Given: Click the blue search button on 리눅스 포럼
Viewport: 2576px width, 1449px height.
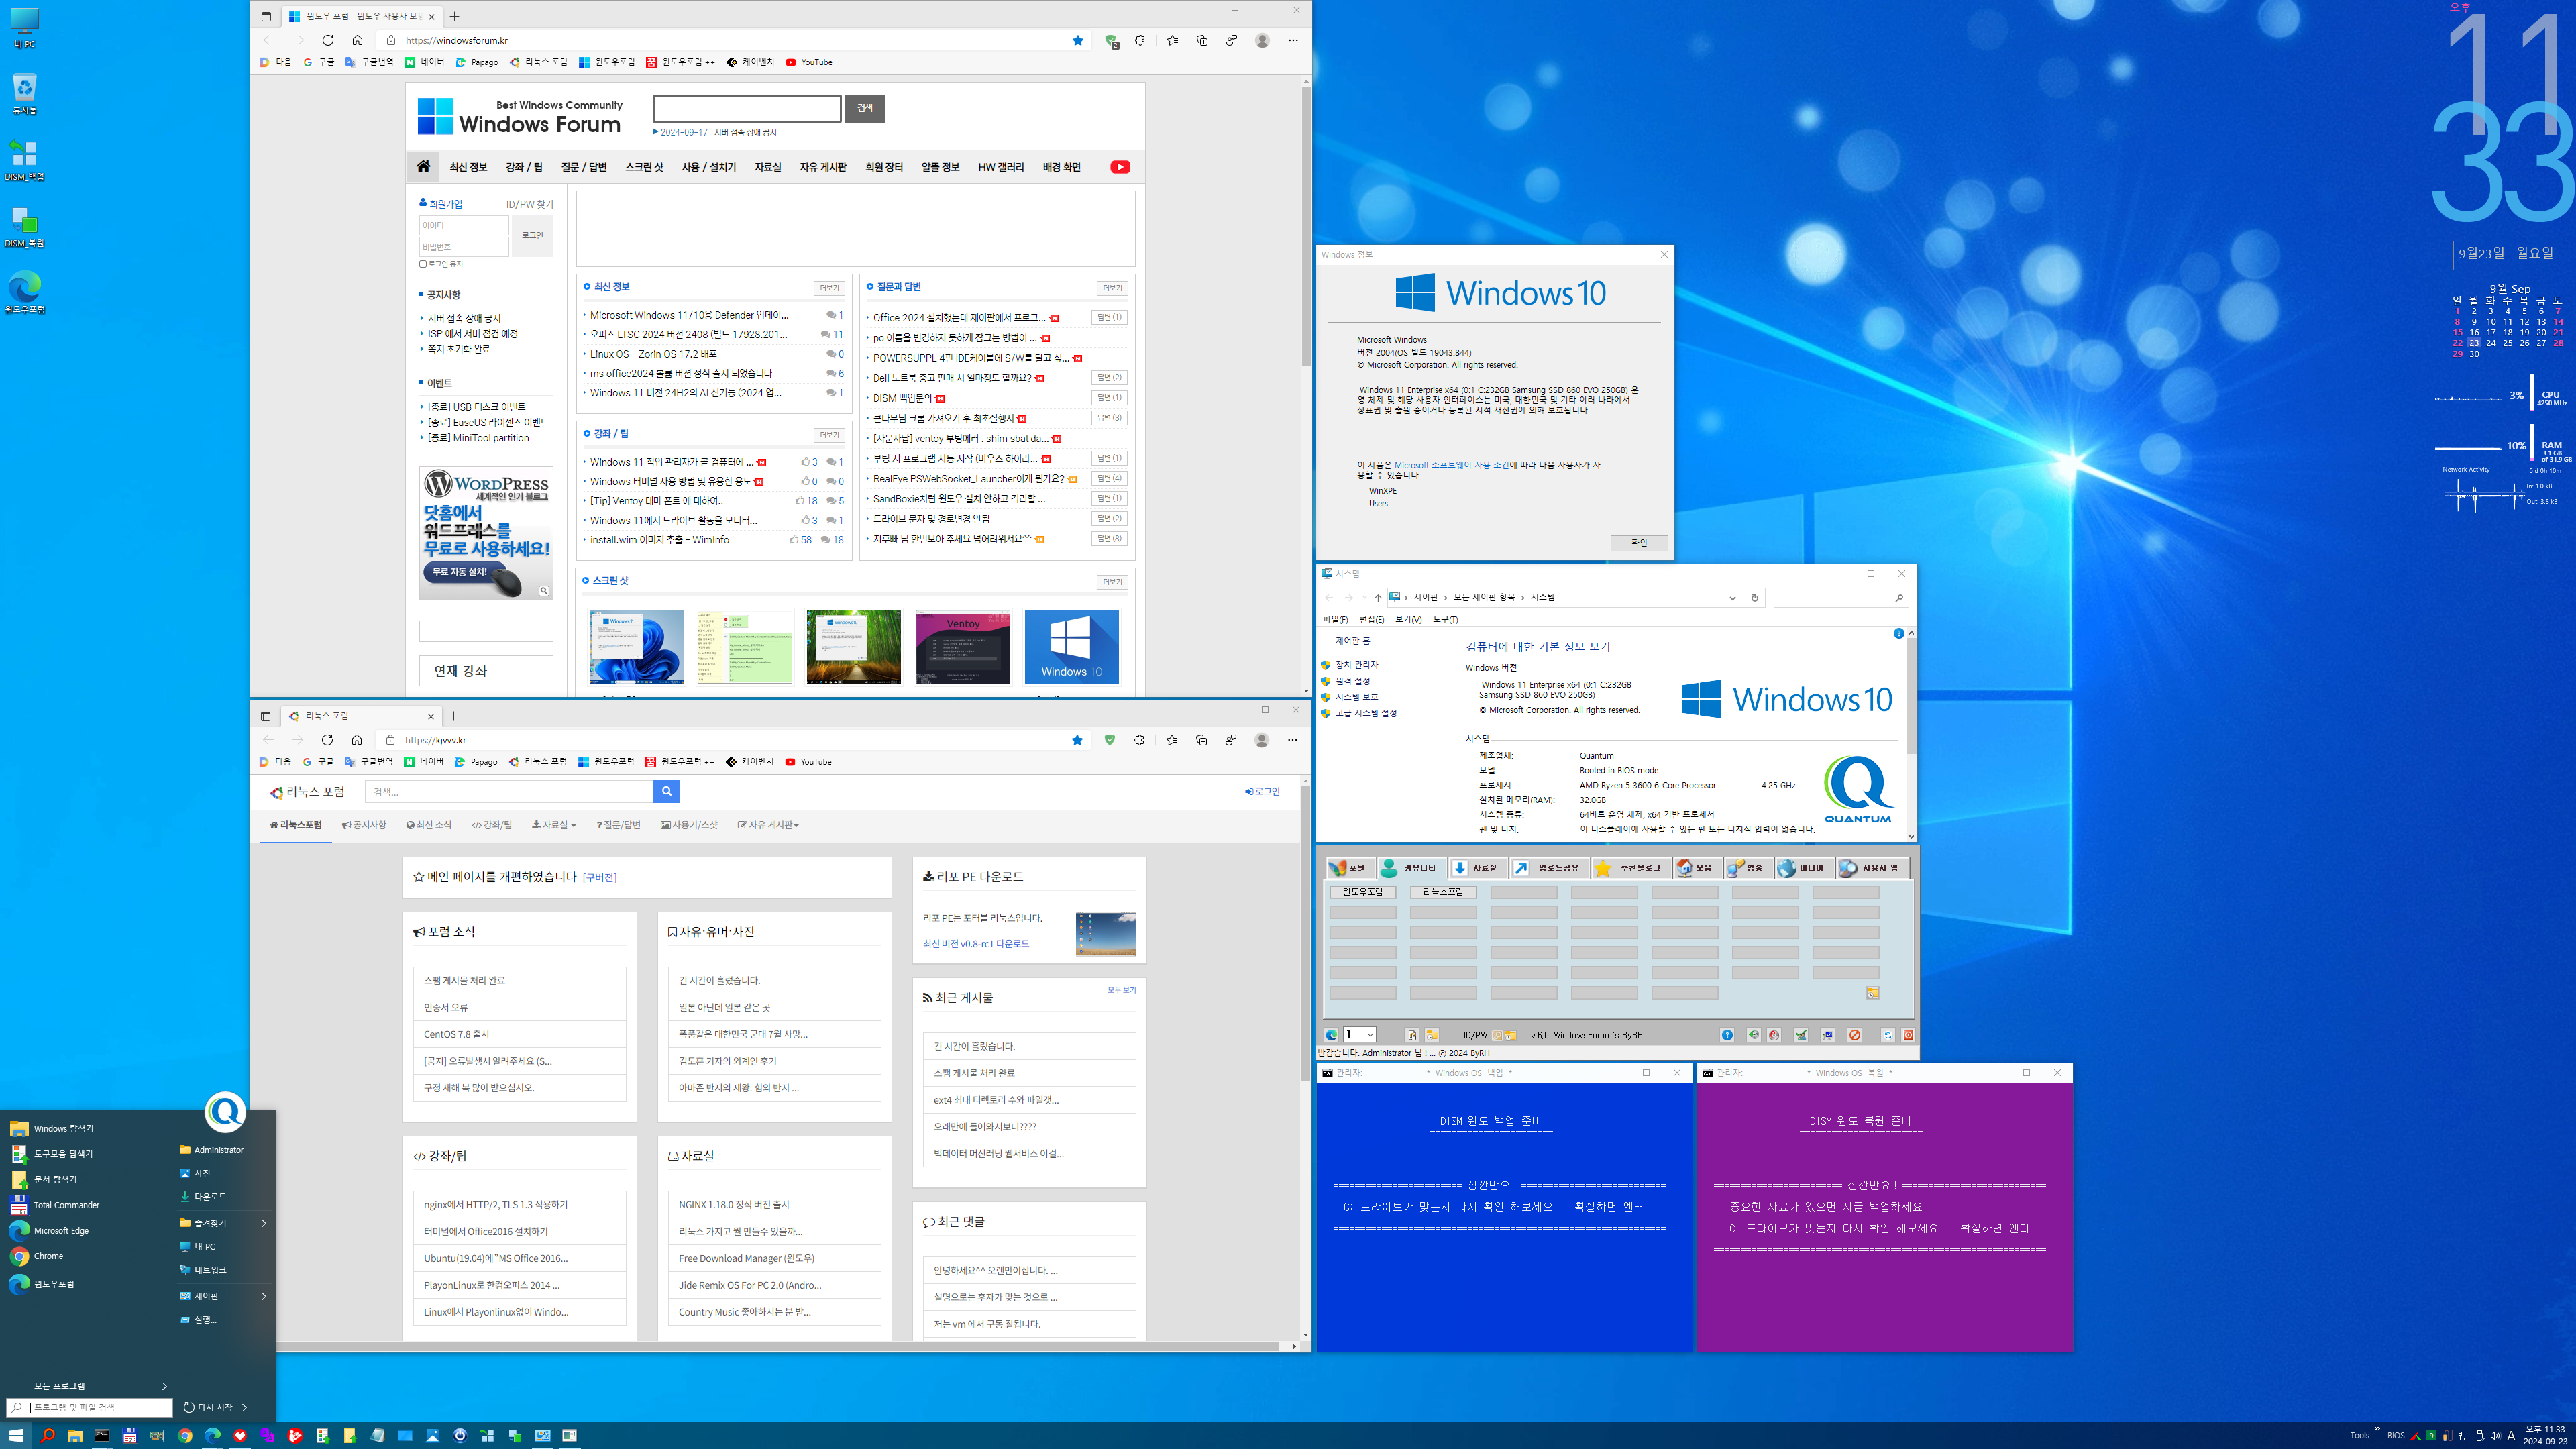Looking at the screenshot, I should click(667, 791).
